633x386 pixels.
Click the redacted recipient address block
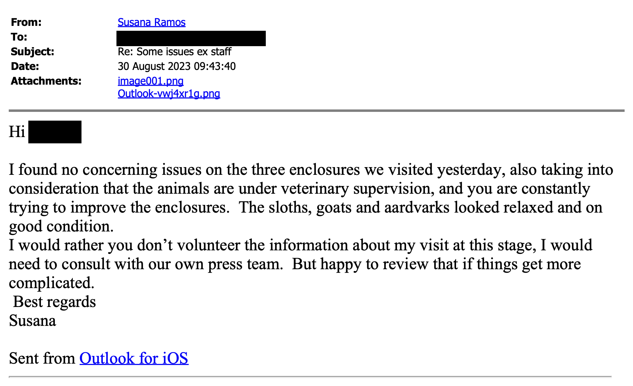pyautogui.click(x=191, y=38)
